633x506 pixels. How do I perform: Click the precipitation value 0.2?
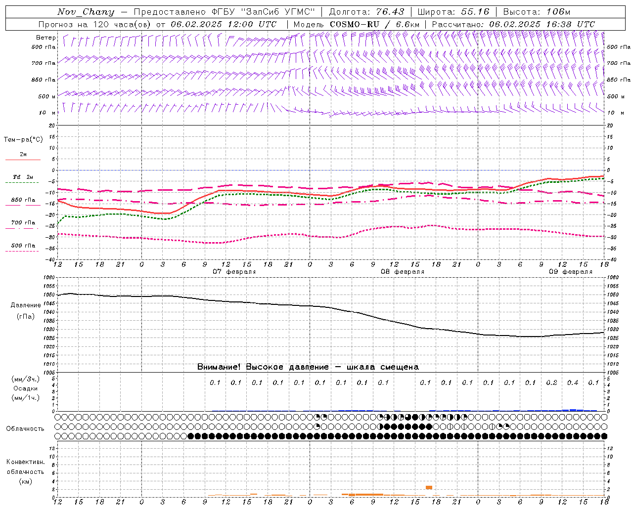551,383
